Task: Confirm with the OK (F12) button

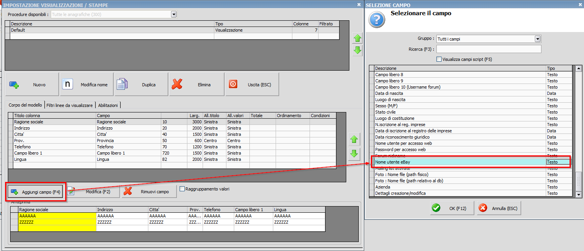Action: coord(452,208)
